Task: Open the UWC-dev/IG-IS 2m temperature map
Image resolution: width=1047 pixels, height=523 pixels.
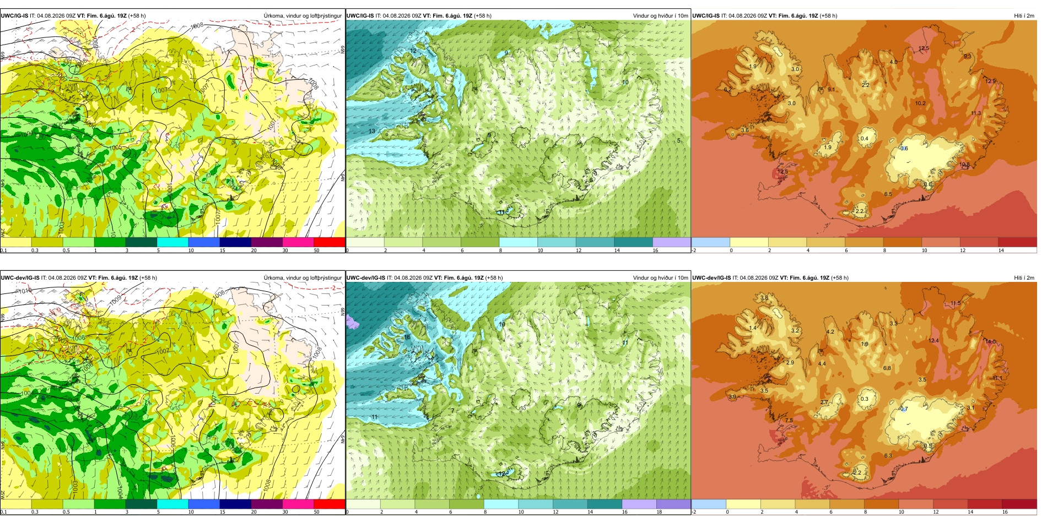Action: 864,393
